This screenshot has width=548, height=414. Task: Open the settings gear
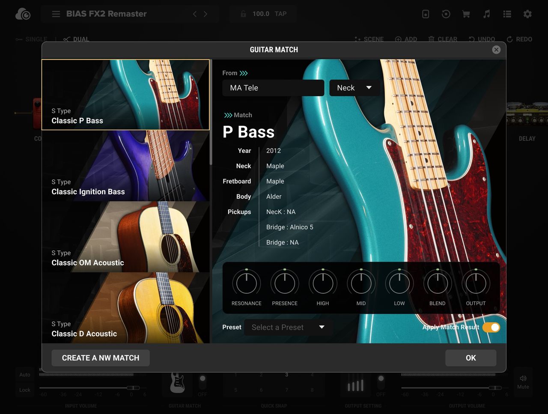coord(527,14)
